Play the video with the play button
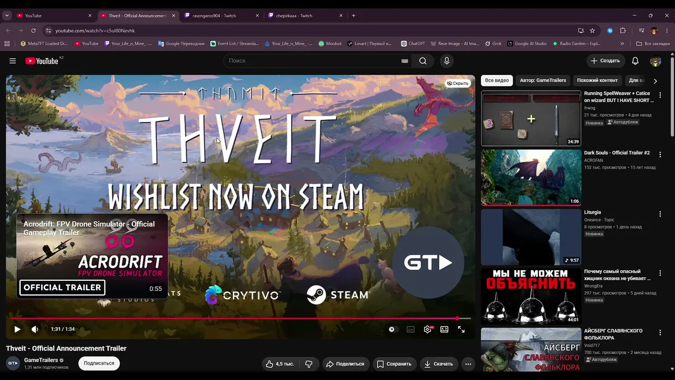The height and width of the screenshot is (380, 675). (17, 329)
